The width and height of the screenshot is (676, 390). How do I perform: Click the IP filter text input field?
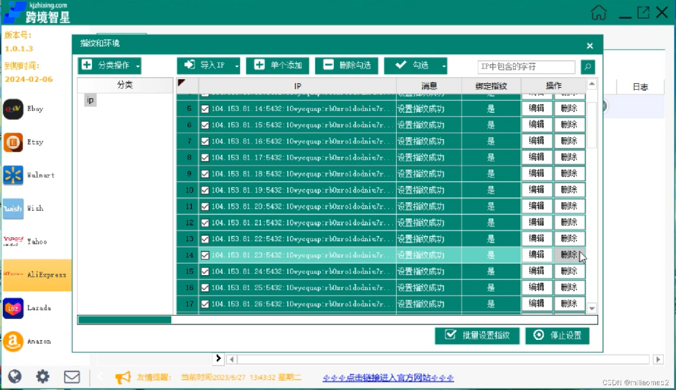point(526,66)
